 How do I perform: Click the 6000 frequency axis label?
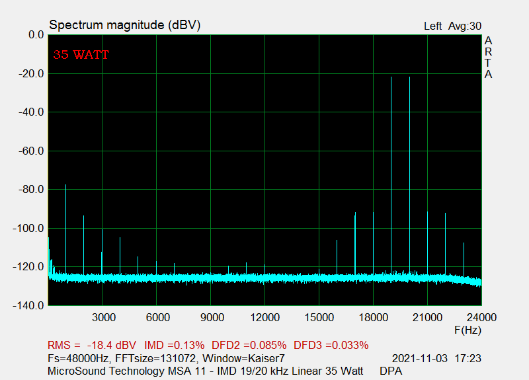pos(158,318)
